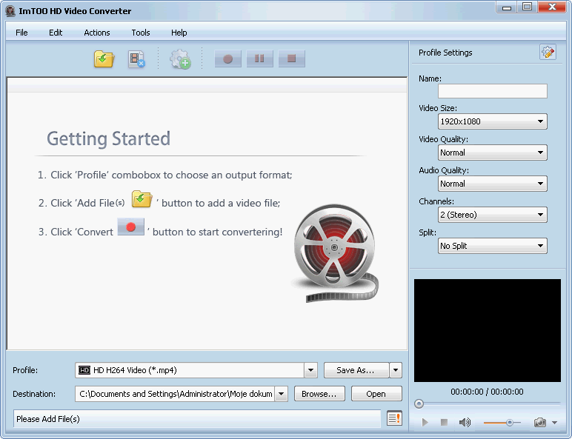Click the Save As... button
Image resolution: width=572 pixels, height=439 pixels.
356,370
